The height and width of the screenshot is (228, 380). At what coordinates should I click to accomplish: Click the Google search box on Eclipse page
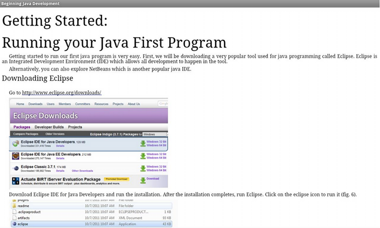163,104
